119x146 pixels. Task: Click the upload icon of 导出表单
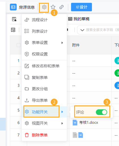tap(27, 100)
